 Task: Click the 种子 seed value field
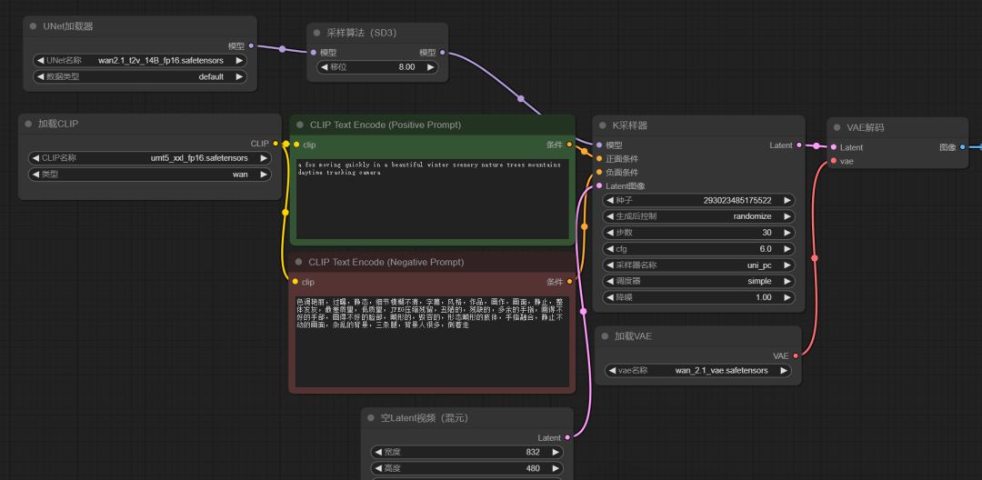[x=697, y=200]
